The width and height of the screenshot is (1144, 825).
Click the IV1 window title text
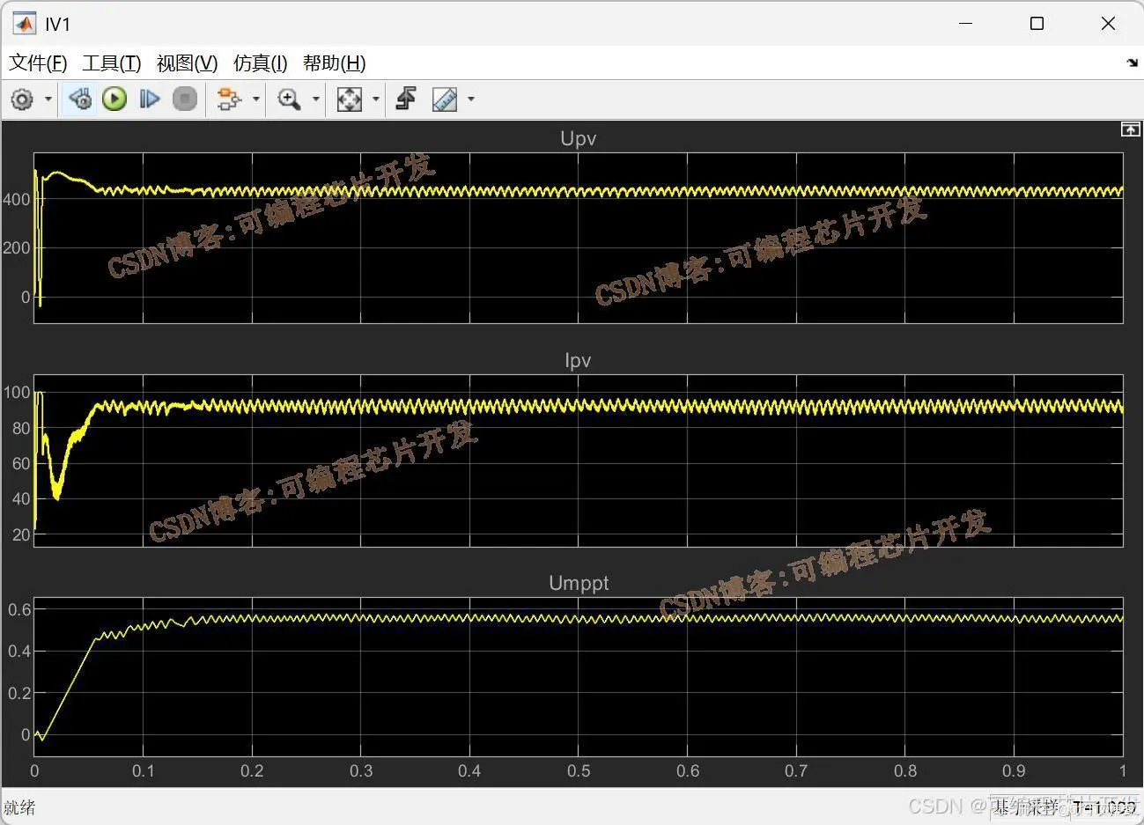point(58,25)
